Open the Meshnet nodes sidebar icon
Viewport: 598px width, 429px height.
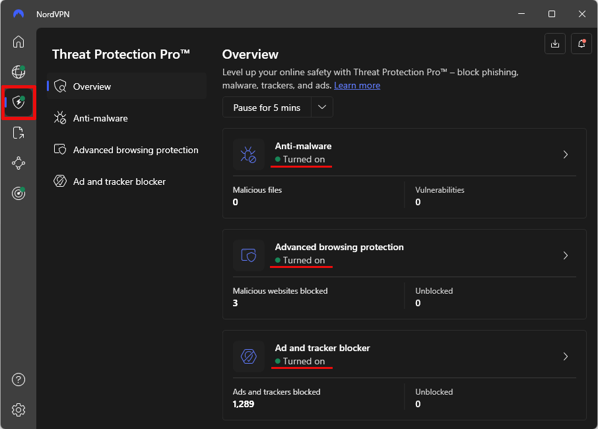click(18, 163)
